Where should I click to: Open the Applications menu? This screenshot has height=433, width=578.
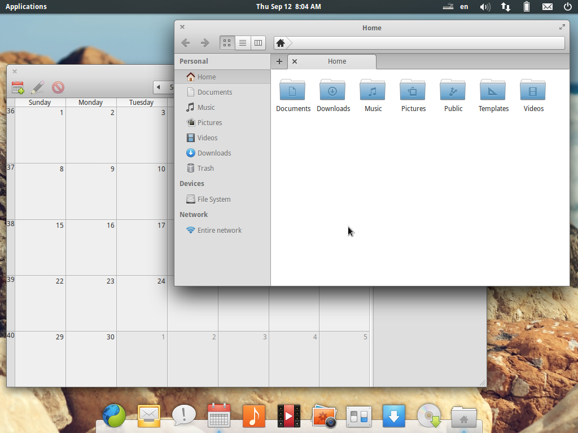pos(26,7)
